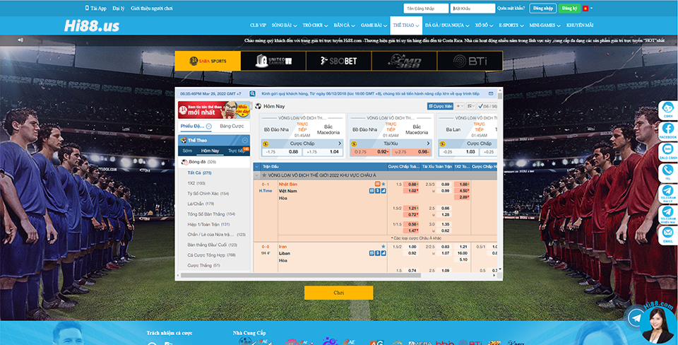678x345 pixels.
Task: Click Mật Khẩu password field
Action: (x=472, y=8)
